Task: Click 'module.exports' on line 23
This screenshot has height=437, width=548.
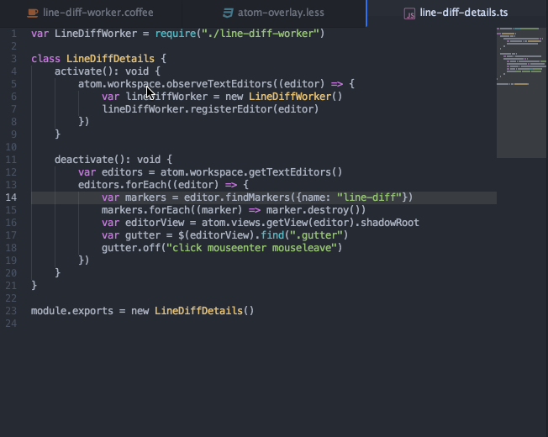Action: (72, 311)
